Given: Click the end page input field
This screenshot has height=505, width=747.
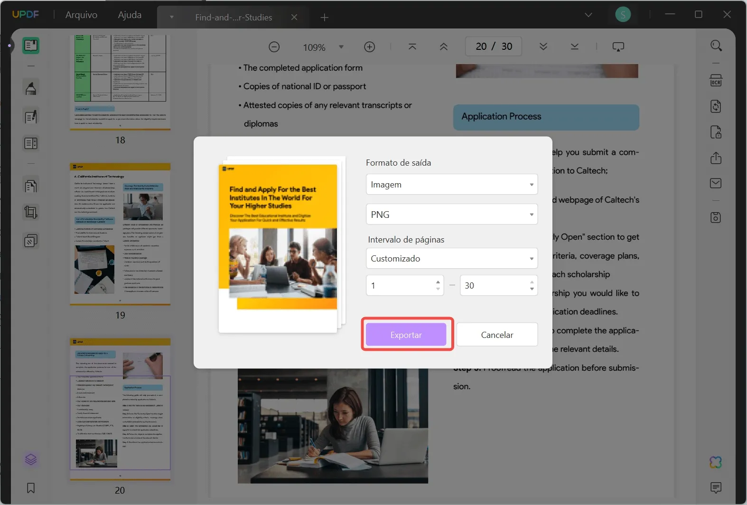Looking at the screenshot, I should pyautogui.click(x=499, y=285).
